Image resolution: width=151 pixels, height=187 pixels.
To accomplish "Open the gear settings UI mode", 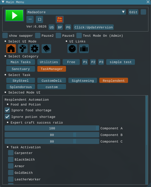I will 35,48.
